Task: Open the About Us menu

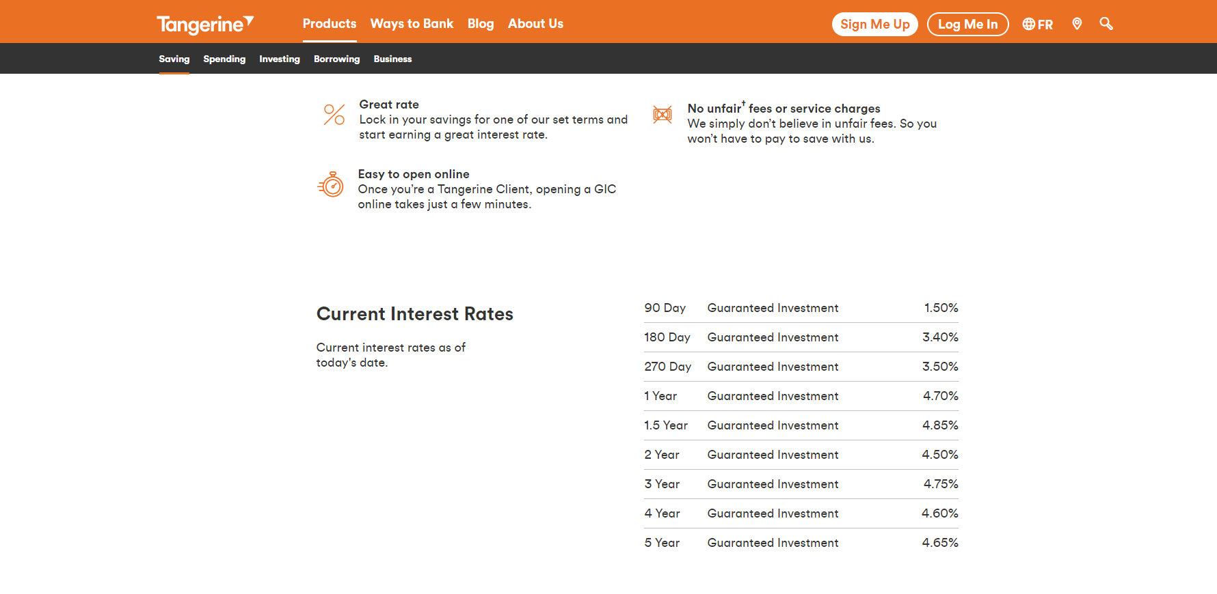Action: coord(535,23)
